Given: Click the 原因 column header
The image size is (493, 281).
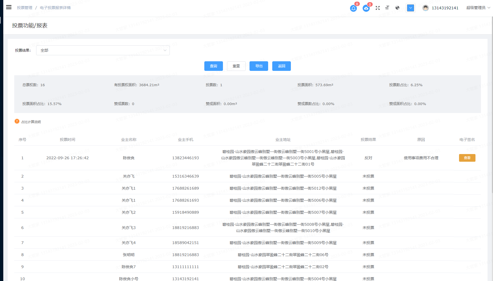Looking at the screenshot, I should [x=421, y=140].
